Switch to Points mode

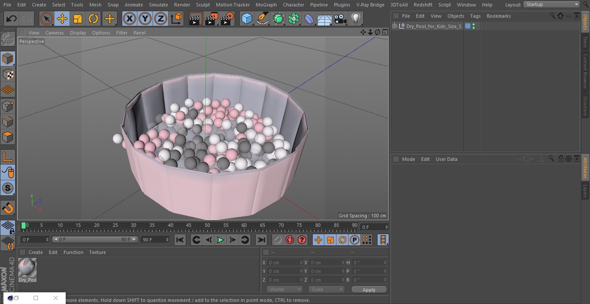point(8,106)
